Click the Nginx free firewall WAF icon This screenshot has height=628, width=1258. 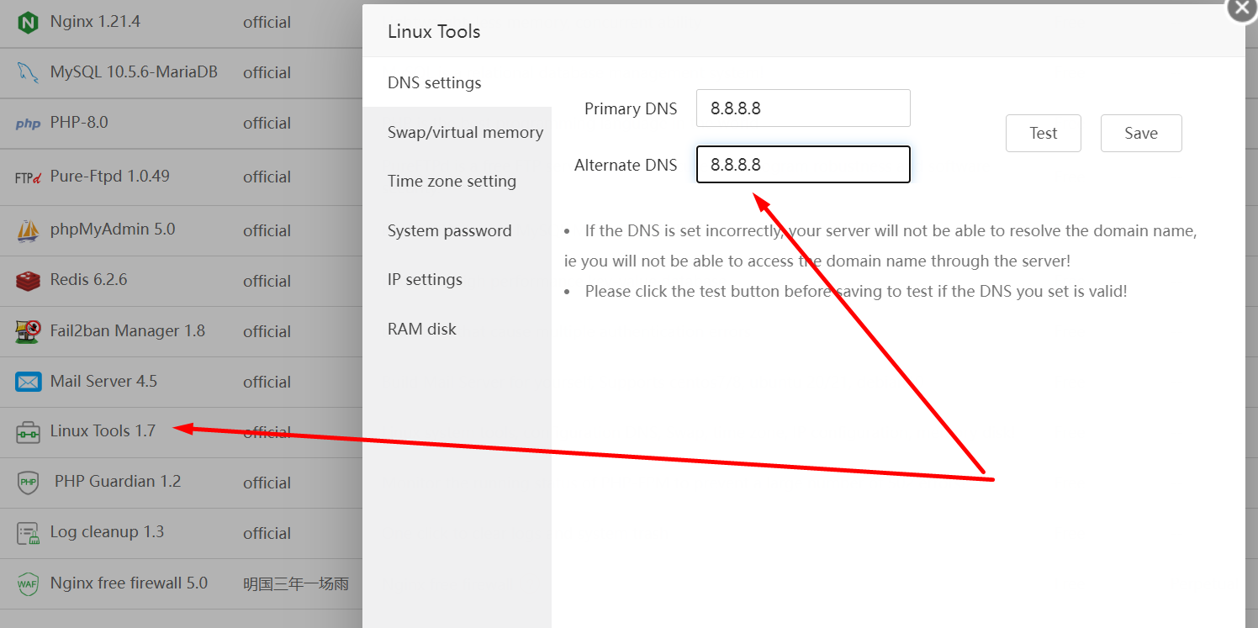coord(28,583)
